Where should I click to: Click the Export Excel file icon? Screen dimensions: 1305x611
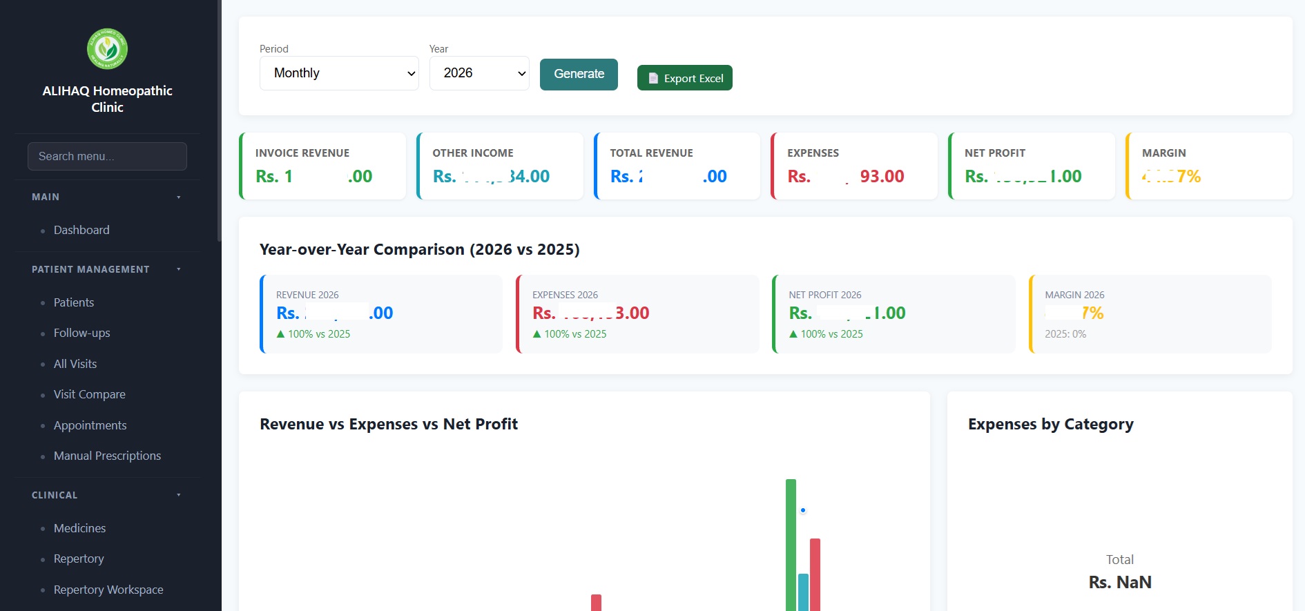pyautogui.click(x=653, y=79)
